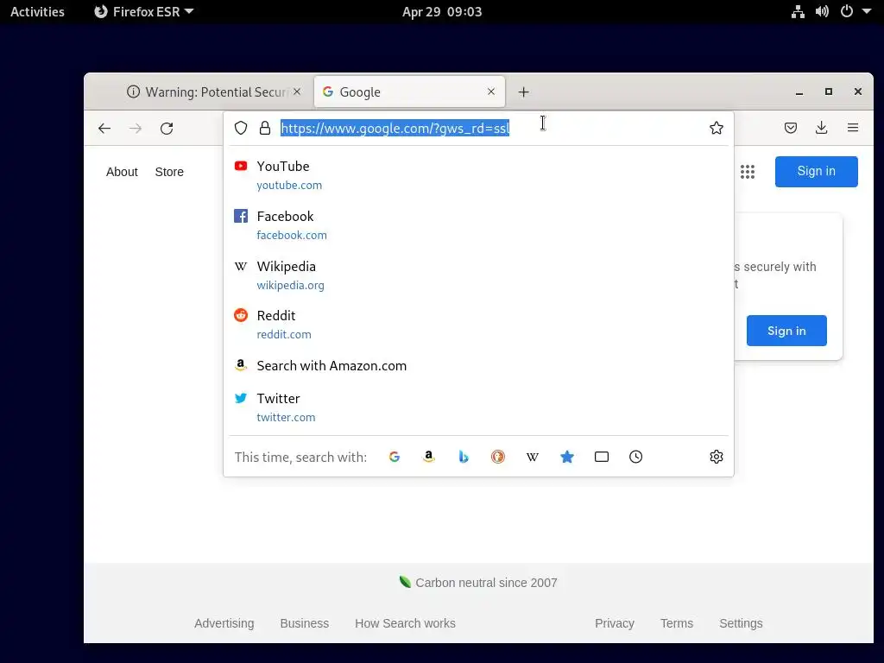Open tracking protection shield icon
884x663 pixels.
(241, 128)
